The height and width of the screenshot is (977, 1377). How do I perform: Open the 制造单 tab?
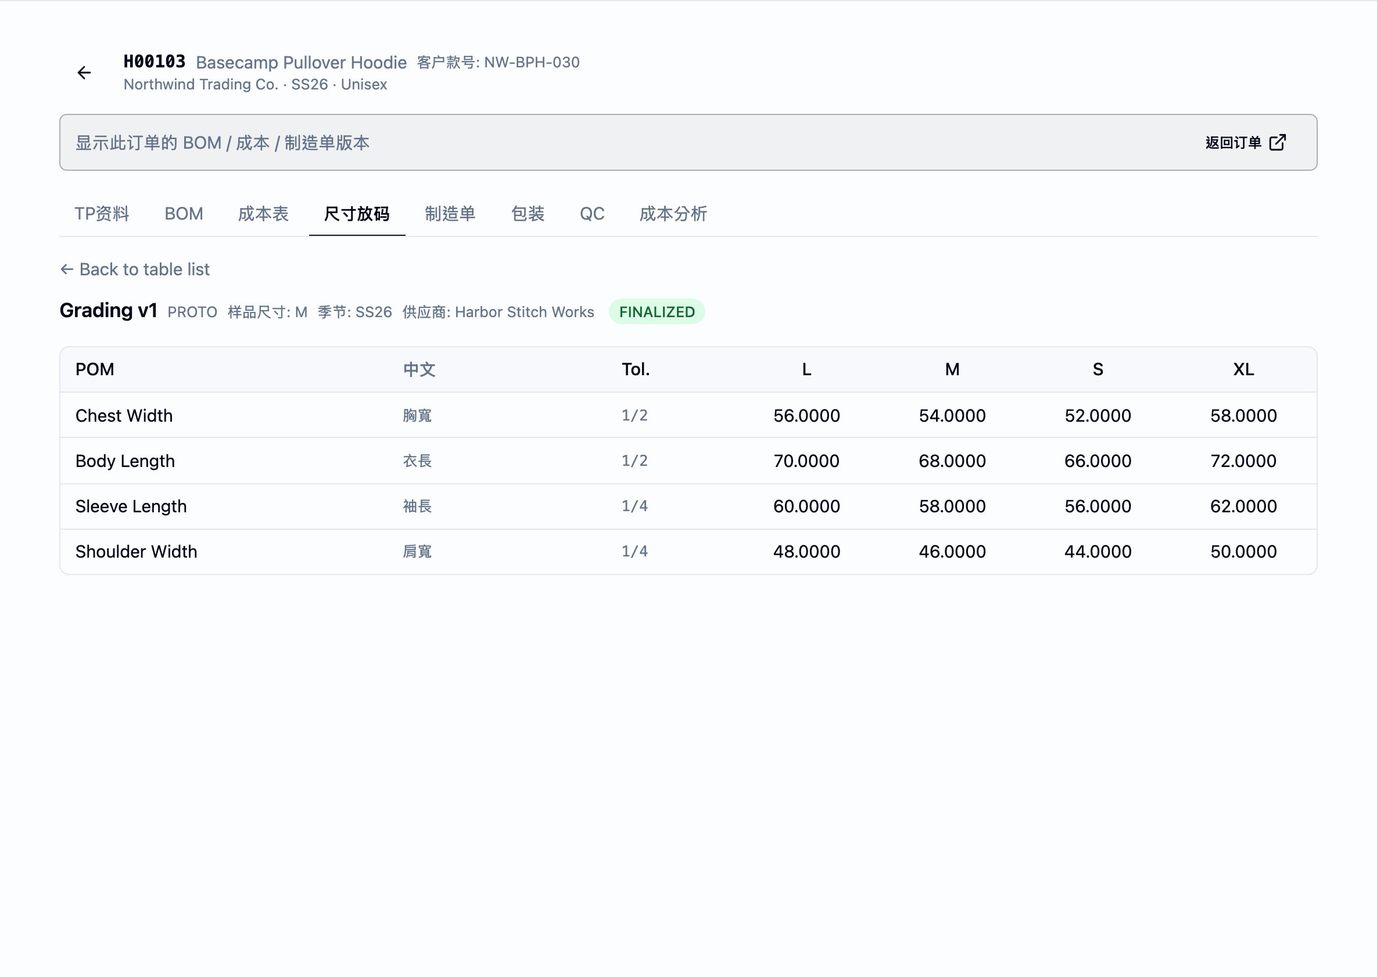450,214
